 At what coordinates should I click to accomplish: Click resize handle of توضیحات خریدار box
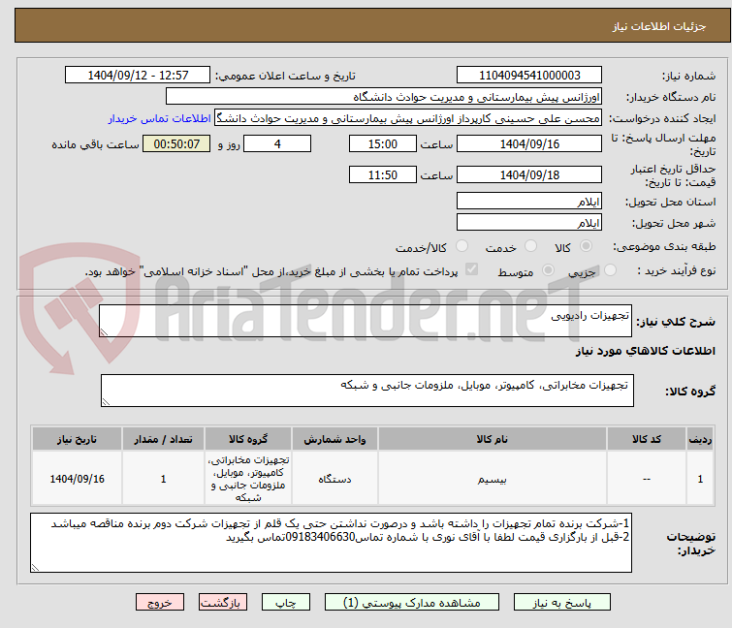[36, 567]
